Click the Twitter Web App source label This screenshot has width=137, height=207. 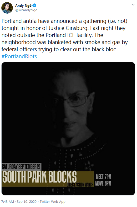[x=53, y=201]
